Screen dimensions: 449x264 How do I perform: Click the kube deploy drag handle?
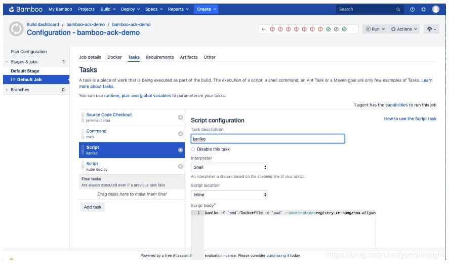pos(83,166)
